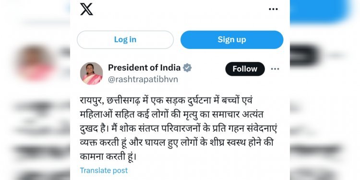Click the verified badge beside President of India
The height and width of the screenshot is (180, 360).
click(x=187, y=68)
